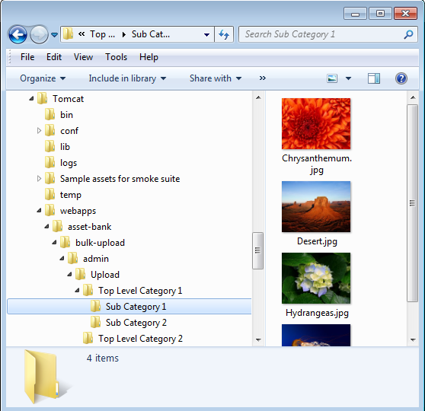
Task: Click the Change your view icon
Action: point(332,78)
